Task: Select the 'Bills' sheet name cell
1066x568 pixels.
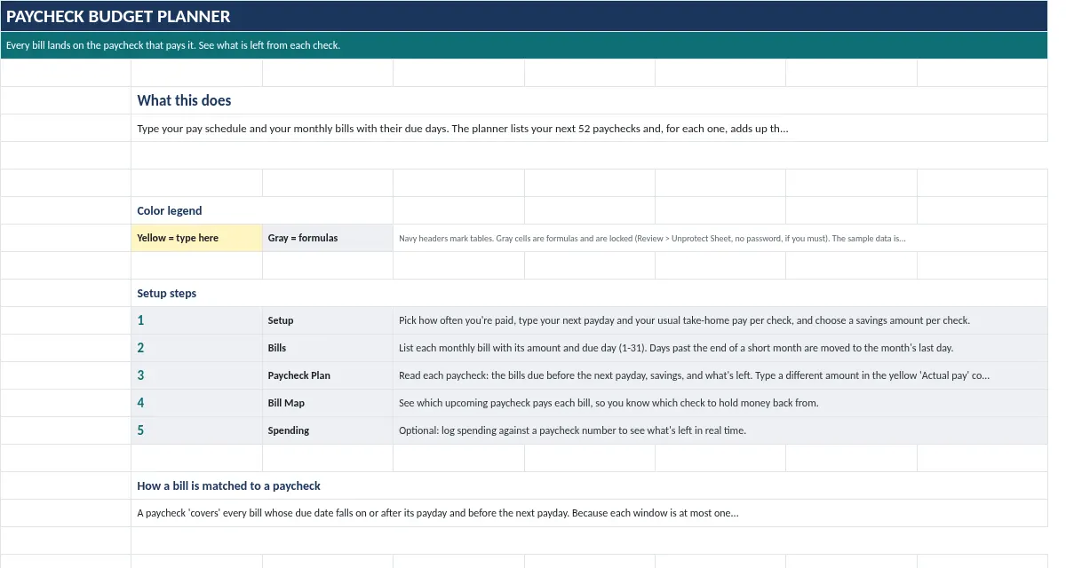Action: [x=328, y=348]
